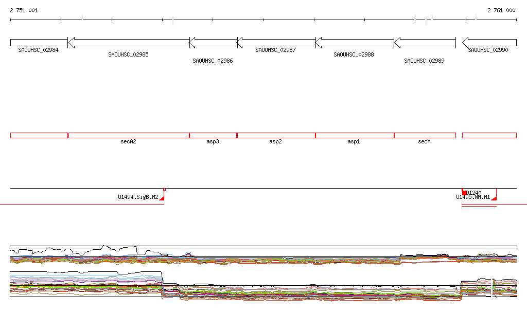Click the red asp3 annotation box
Screen dimensions: 527x314
pyautogui.click(x=213, y=135)
